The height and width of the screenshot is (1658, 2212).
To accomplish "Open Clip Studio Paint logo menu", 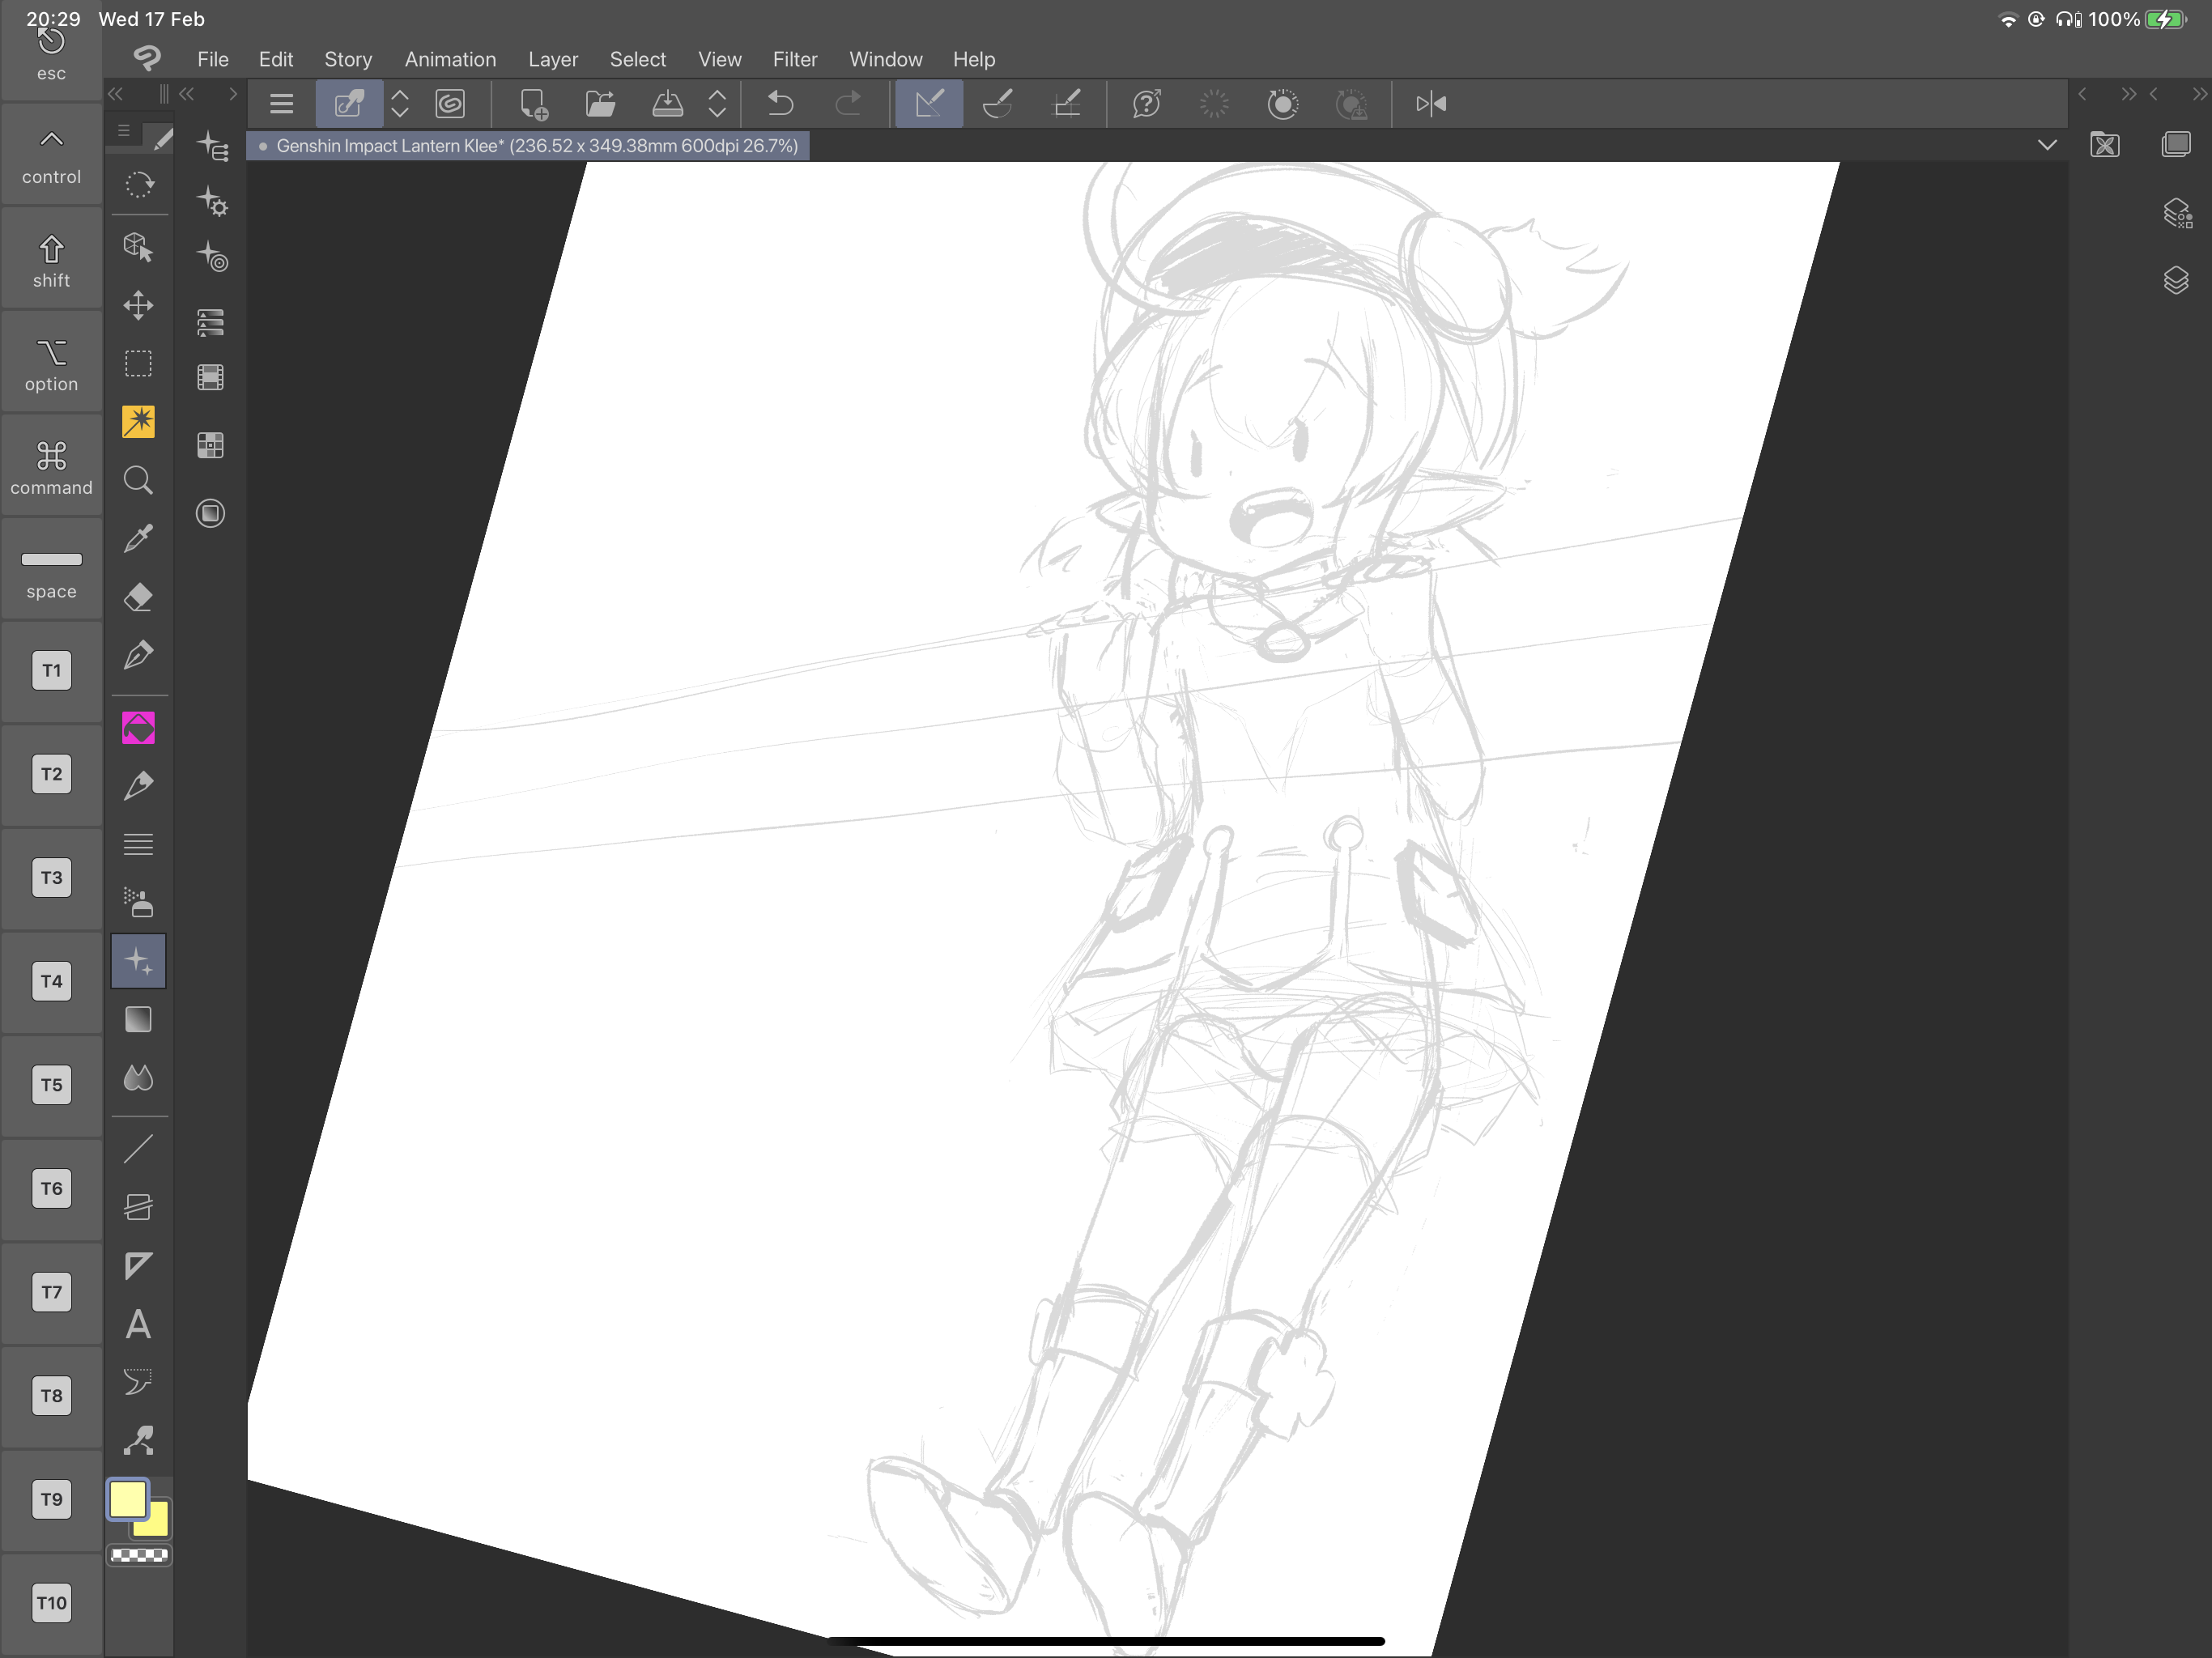I will tap(147, 59).
